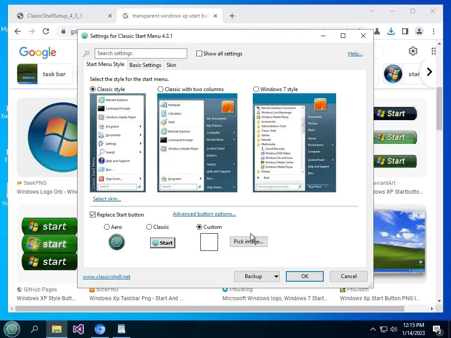Viewport: 451px width, 338px height.
Task: Open the Backup dropdown arrow
Action: (276, 276)
